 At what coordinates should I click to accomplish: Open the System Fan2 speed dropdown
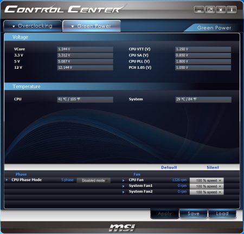point(207,192)
